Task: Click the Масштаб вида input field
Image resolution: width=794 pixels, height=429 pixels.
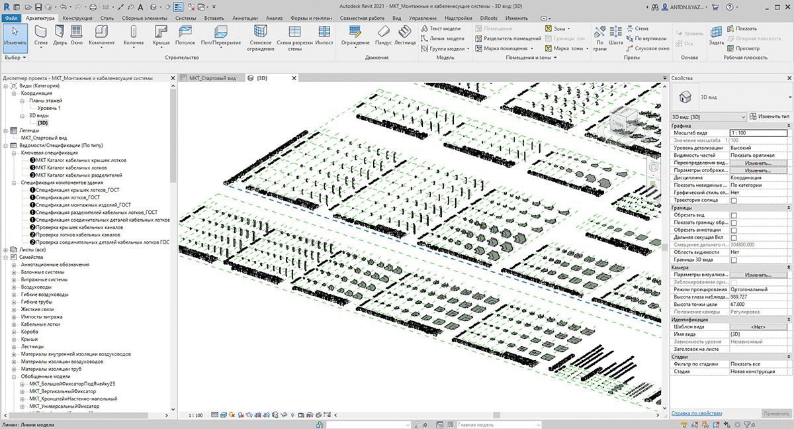Action: (759, 133)
